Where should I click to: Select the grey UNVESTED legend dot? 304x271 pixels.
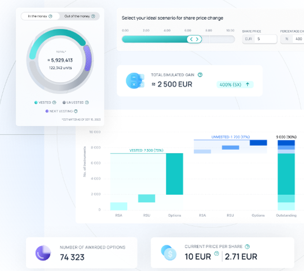point(64,102)
